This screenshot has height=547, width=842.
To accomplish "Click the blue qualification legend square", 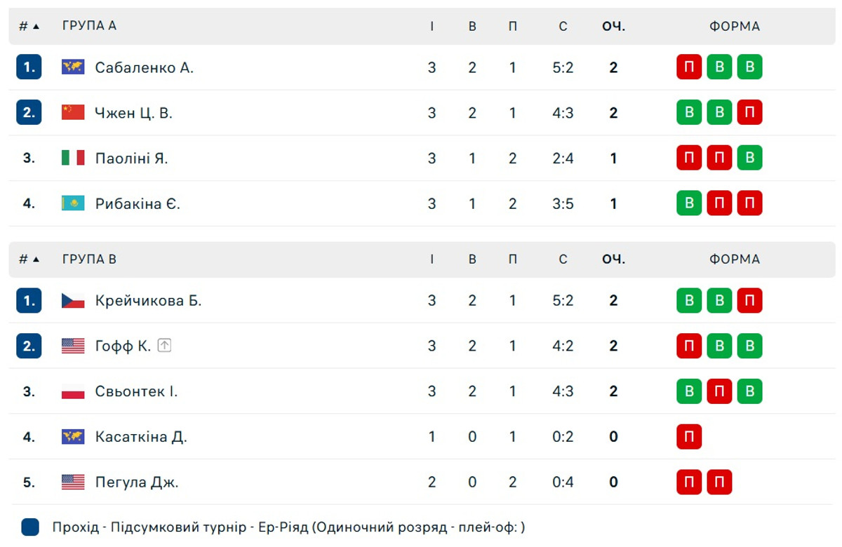I will point(30,527).
